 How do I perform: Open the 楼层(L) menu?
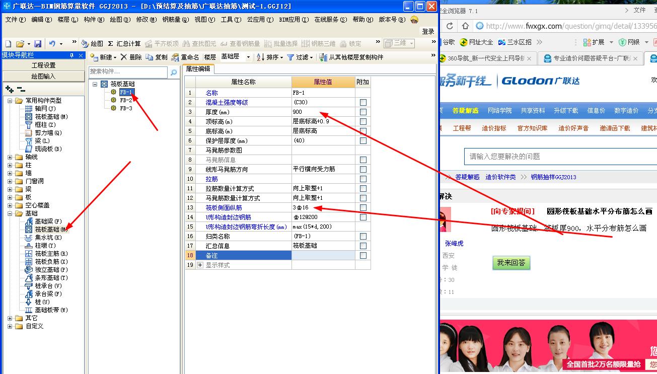tap(67, 20)
